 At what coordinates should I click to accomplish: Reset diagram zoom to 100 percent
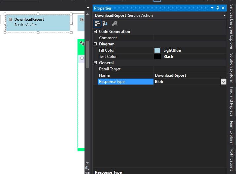tap(87, 173)
